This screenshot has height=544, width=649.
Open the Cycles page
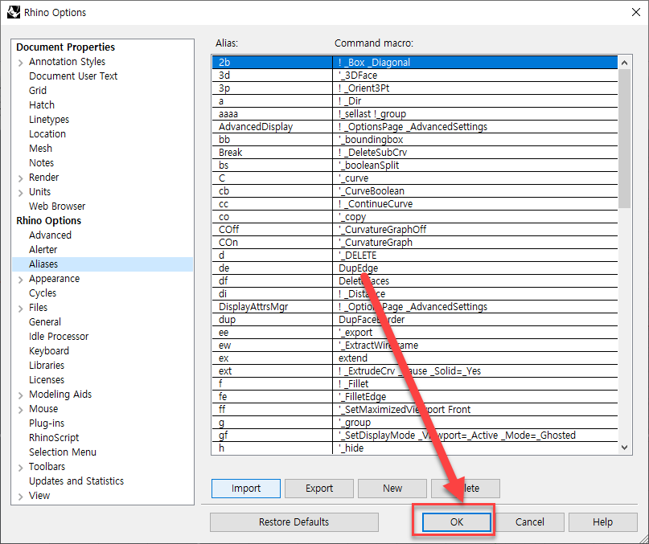43,293
